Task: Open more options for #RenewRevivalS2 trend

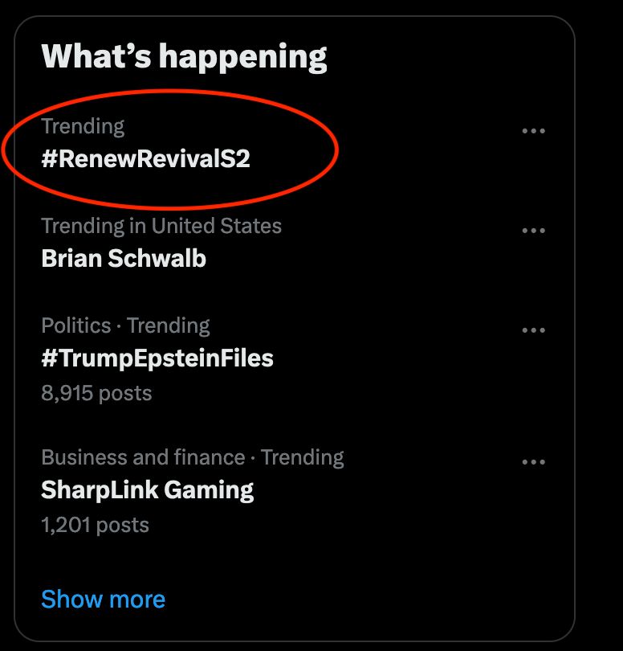Action: pyautogui.click(x=534, y=131)
